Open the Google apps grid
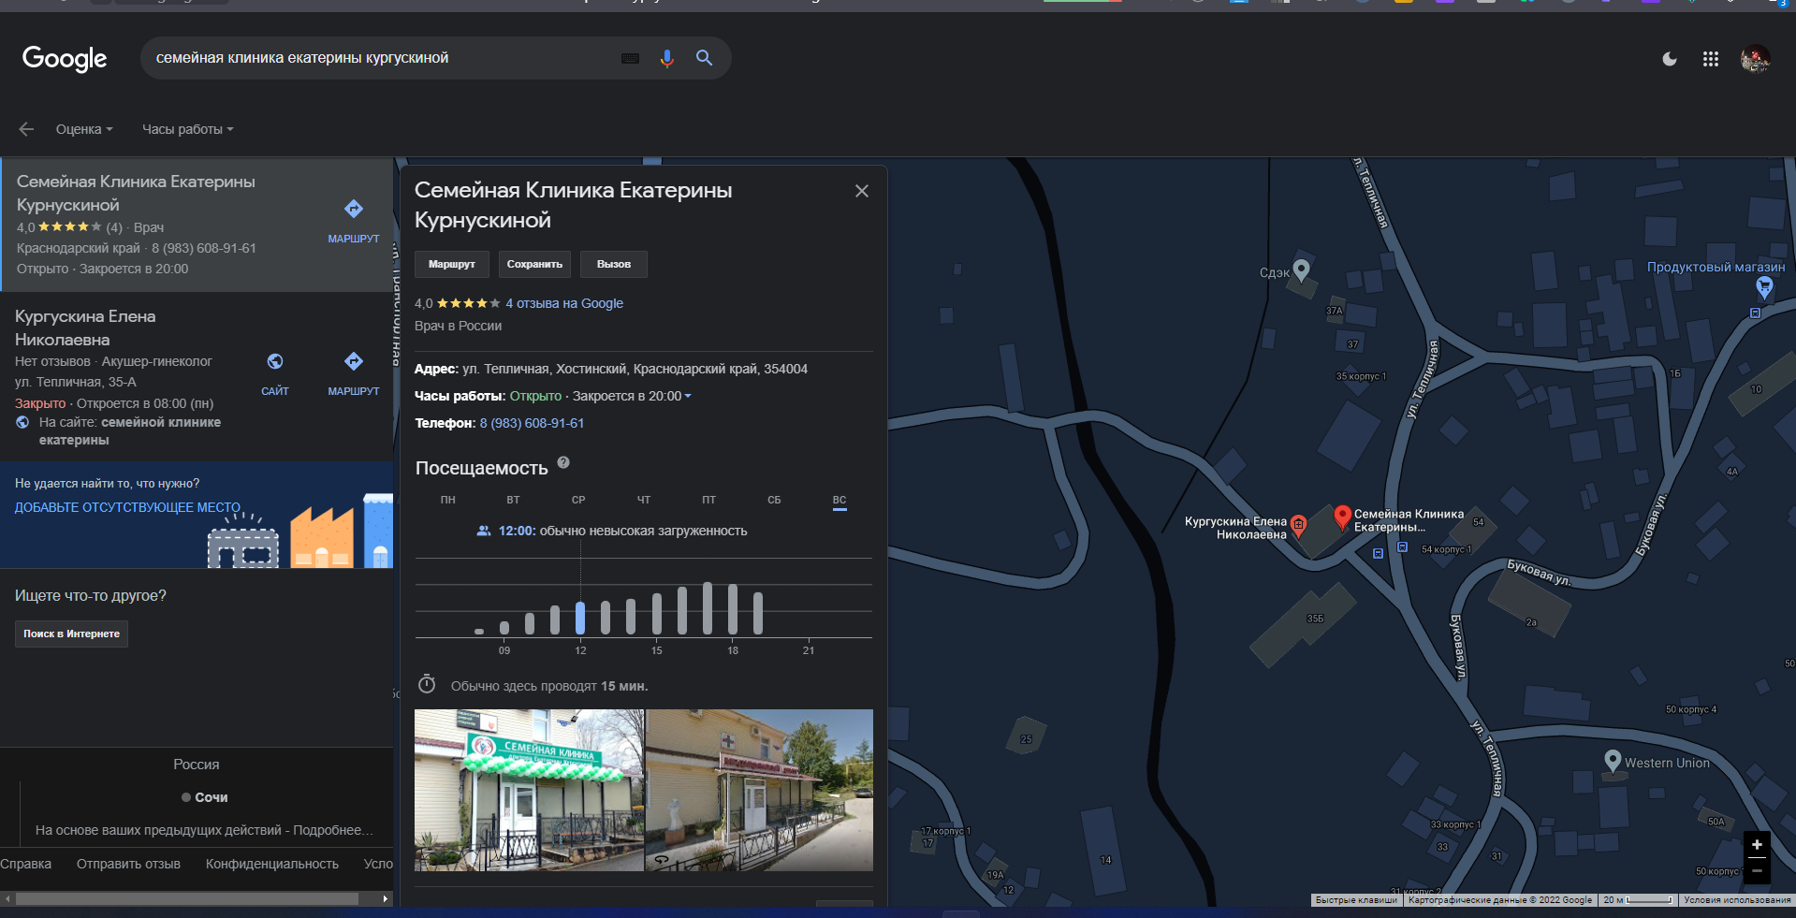The height and width of the screenshot is (918, 1796). tap(1711, 59)
